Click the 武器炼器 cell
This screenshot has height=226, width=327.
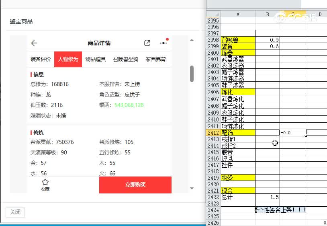238,59
